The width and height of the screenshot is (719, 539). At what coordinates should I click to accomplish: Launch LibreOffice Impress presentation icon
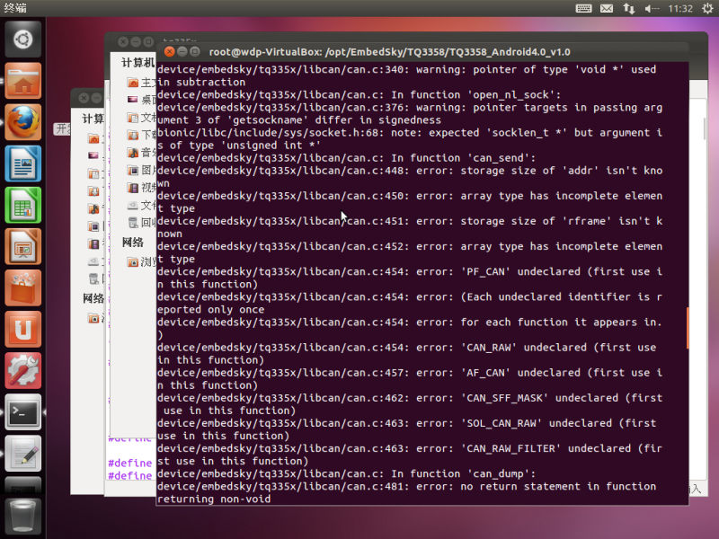(x=22, y=247)
